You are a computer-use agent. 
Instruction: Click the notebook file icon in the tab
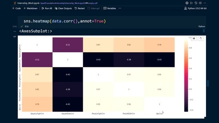(15, 3)
